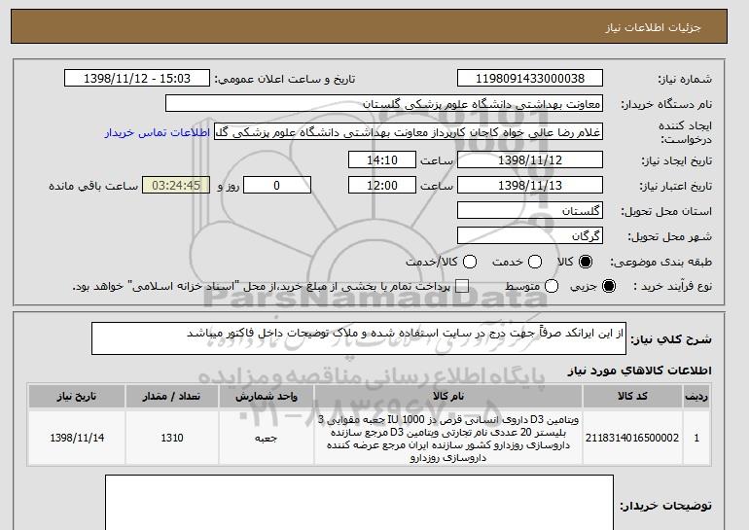Click the توضیحات خریدار label
This screenshot has height=530, width=749.
click(x=665, y=505)
